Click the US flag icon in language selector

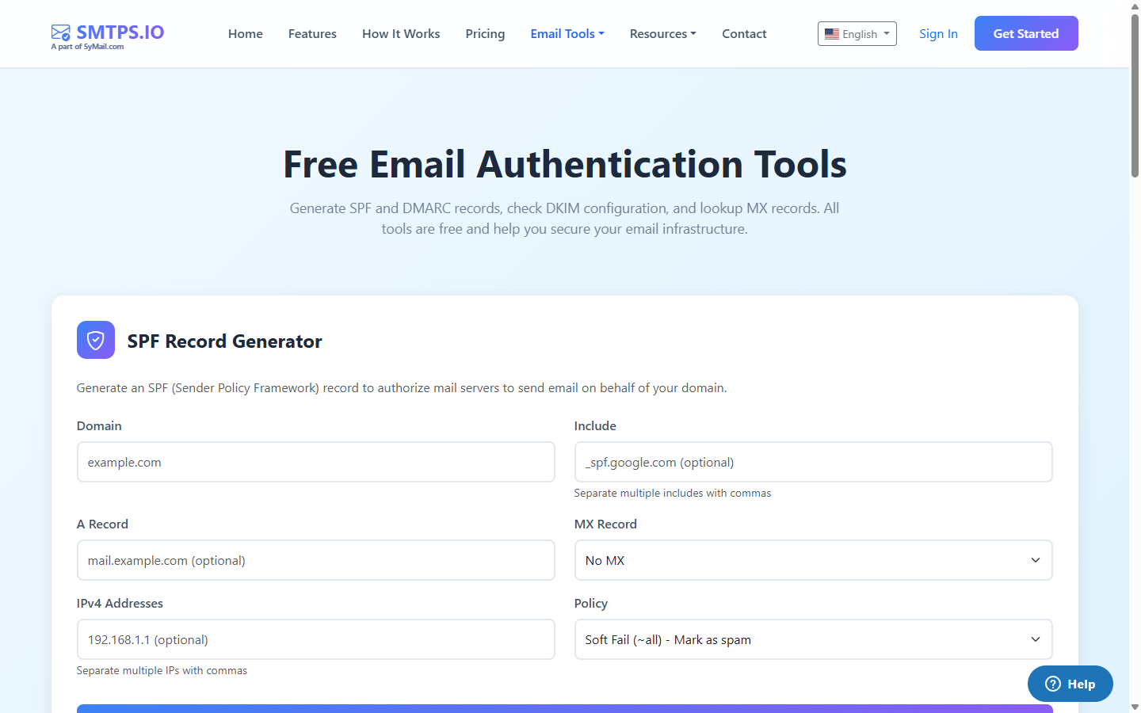(x=832, y=34)
